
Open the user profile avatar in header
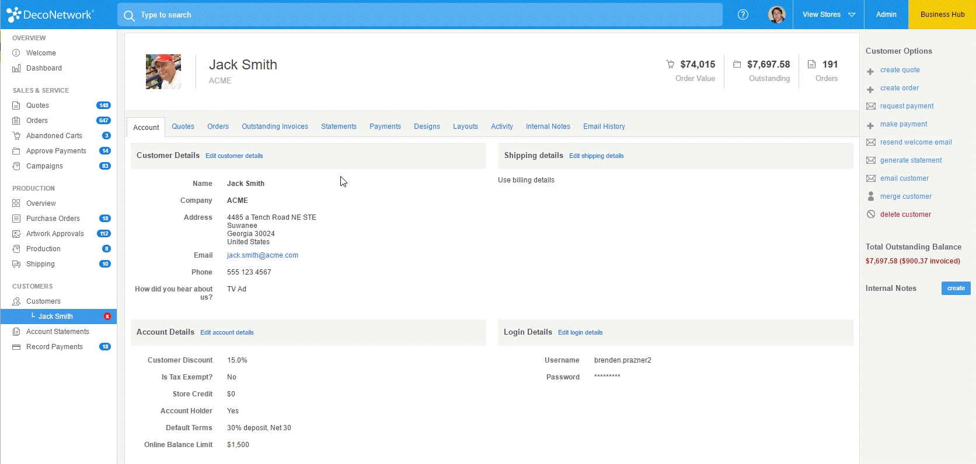pos(776,15)
